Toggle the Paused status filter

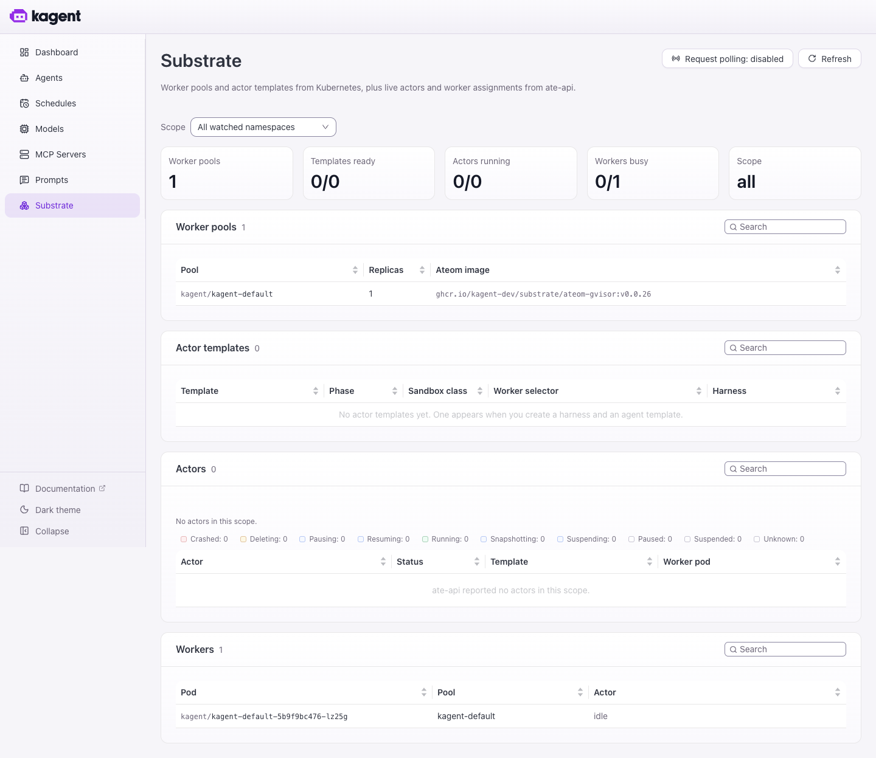coord(650,539)
